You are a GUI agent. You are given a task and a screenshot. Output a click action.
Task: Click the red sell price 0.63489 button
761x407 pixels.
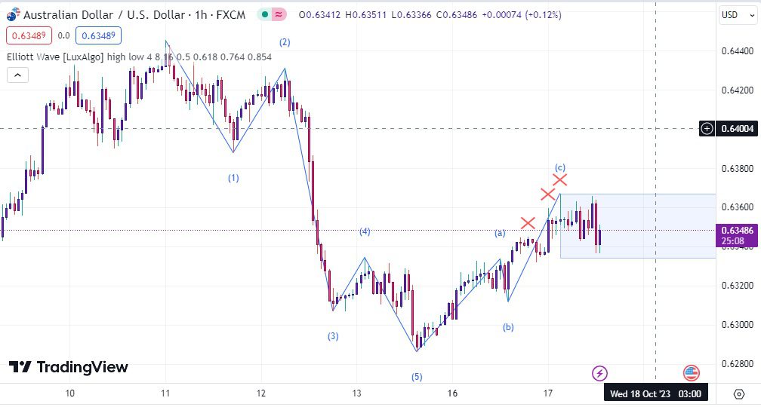28,35
